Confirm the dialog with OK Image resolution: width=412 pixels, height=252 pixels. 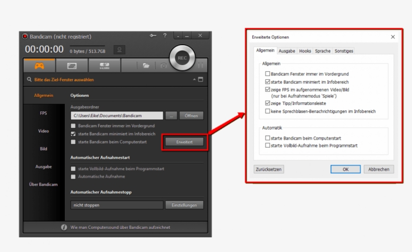tap(346, 169)
